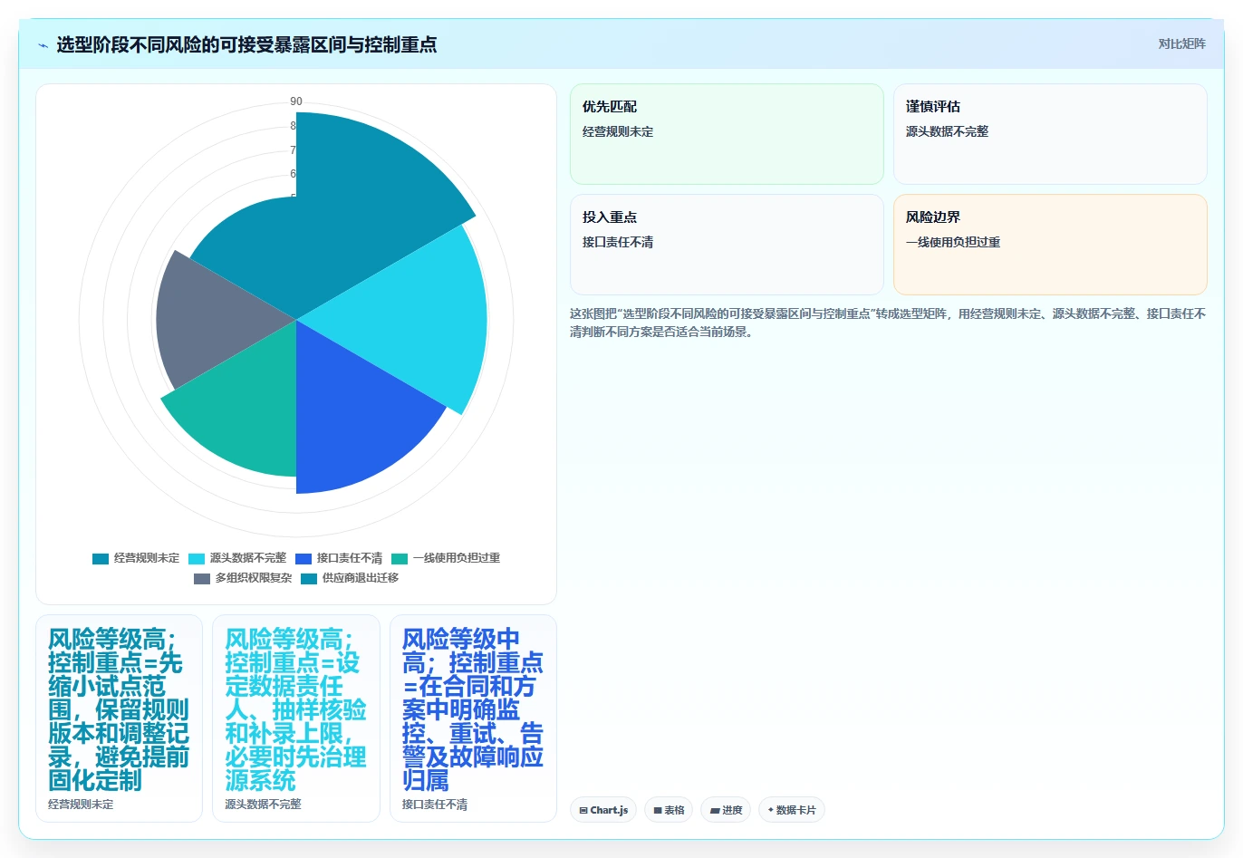Viewport: 1243px width, 858px height.
Task: Select the card captioned 经营规则未定 below chart
Action: click(119, 718)
